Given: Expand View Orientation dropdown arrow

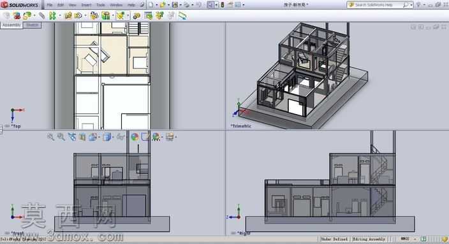Looking at the screenshot, I should 99,138.
